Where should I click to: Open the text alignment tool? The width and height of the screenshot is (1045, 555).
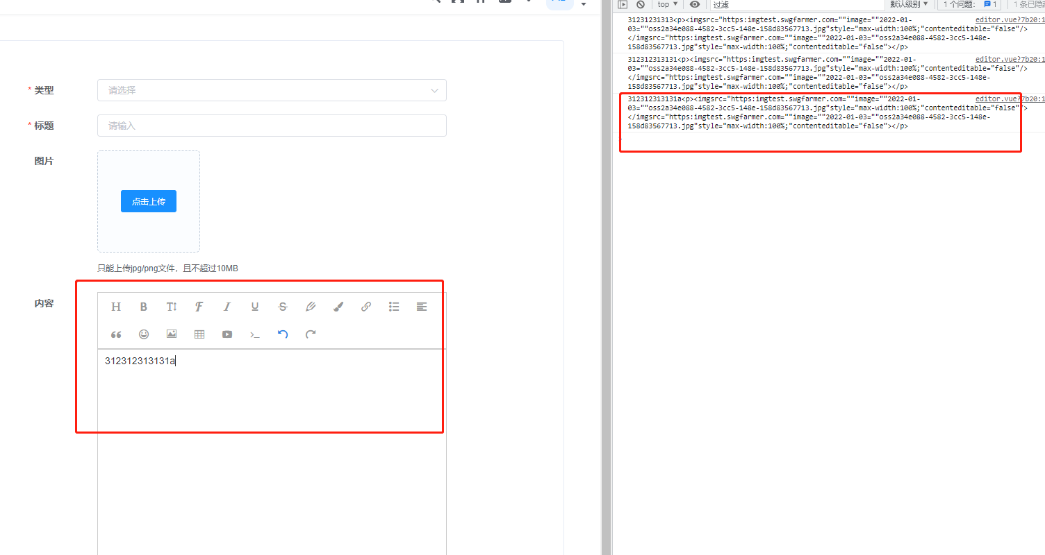(x=422, y=307)
